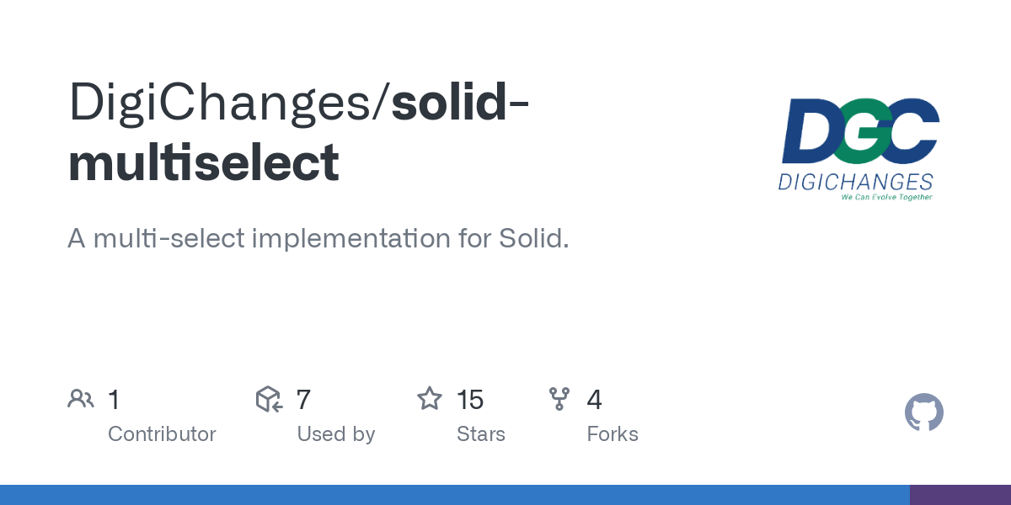Select the Contributor label
The width and height of the screenshot is (1011, 505).
(162, 434)
